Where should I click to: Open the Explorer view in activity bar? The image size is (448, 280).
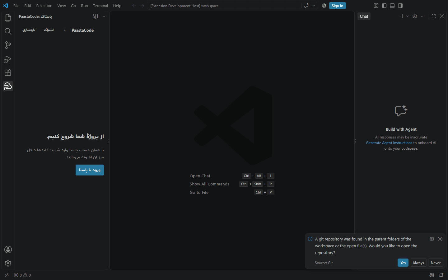[8, 18]
